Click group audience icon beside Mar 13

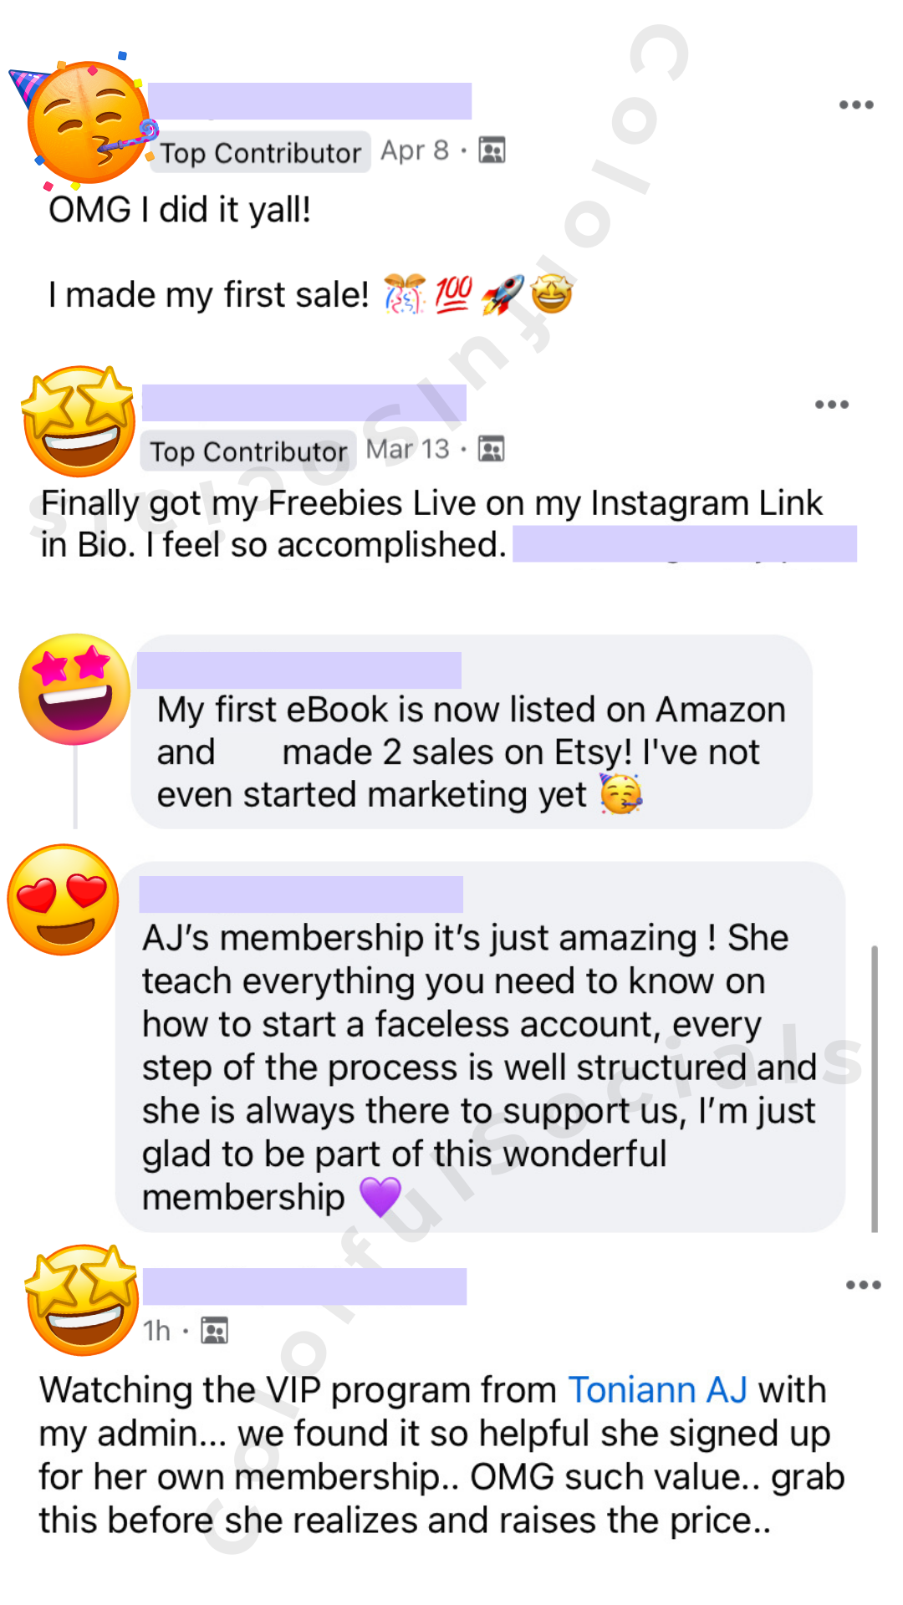coord(491,450)
